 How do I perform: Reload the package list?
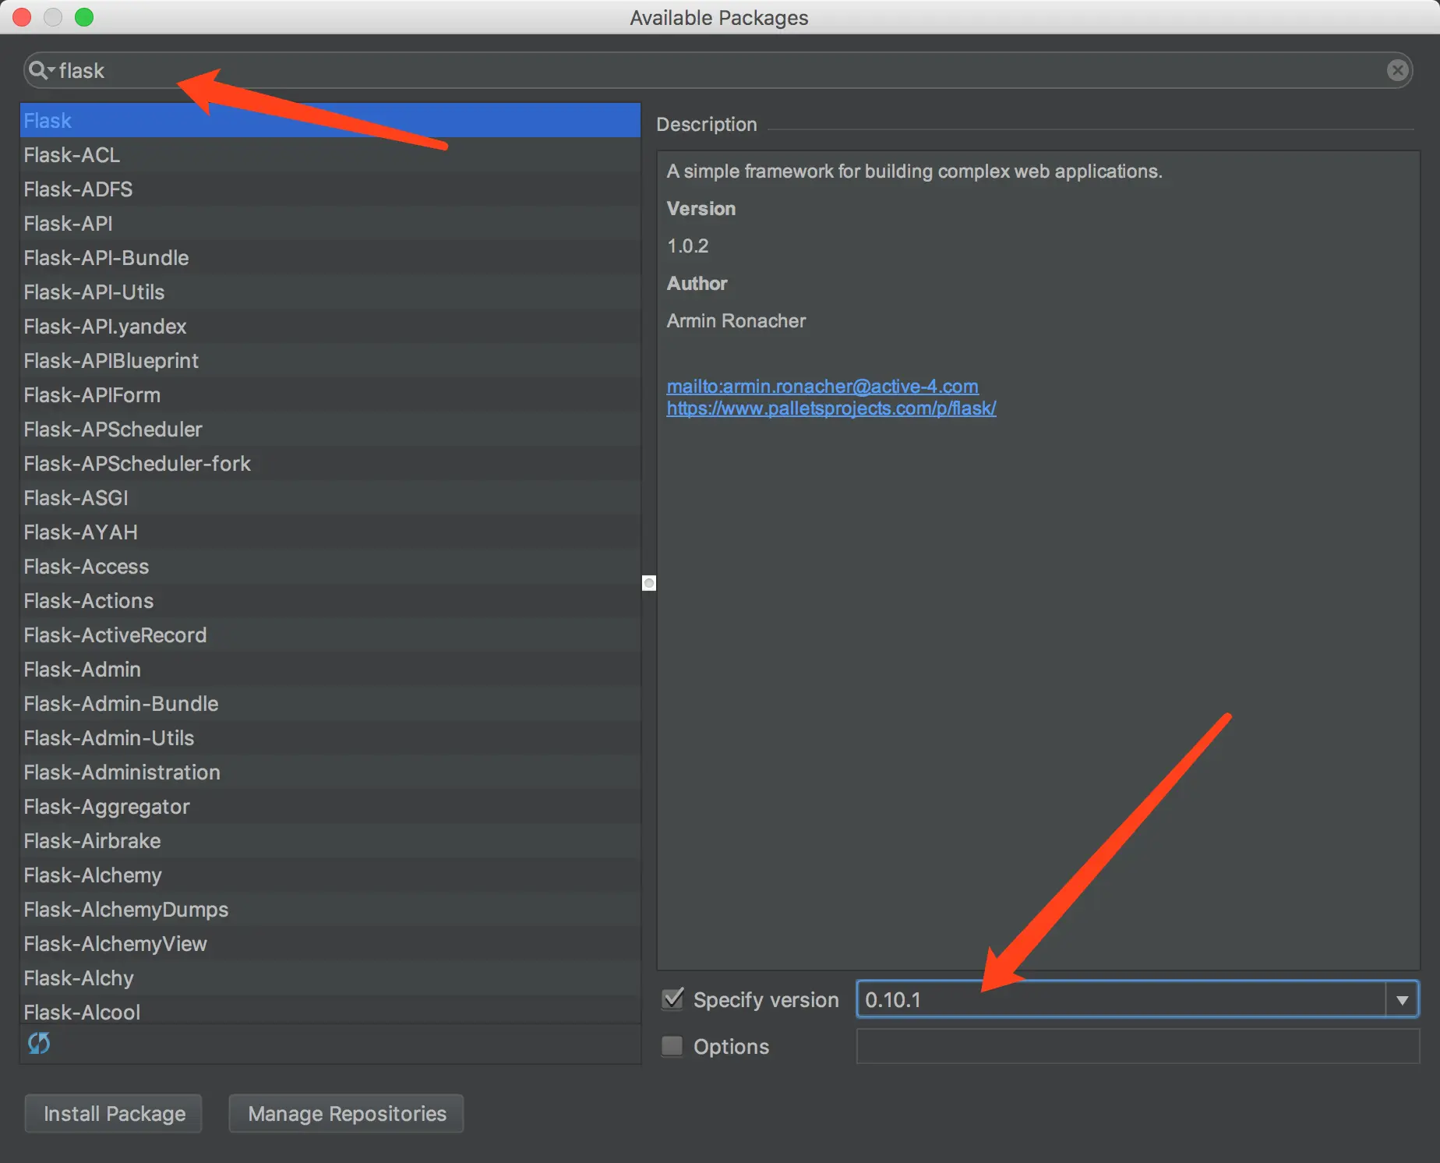point(39,1043)
